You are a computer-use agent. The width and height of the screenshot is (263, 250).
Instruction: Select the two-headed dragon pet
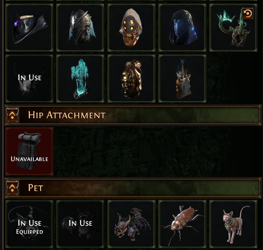coord(131,224)
